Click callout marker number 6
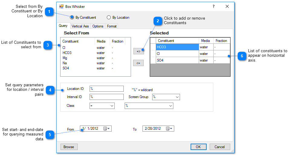 click(242, 56)
